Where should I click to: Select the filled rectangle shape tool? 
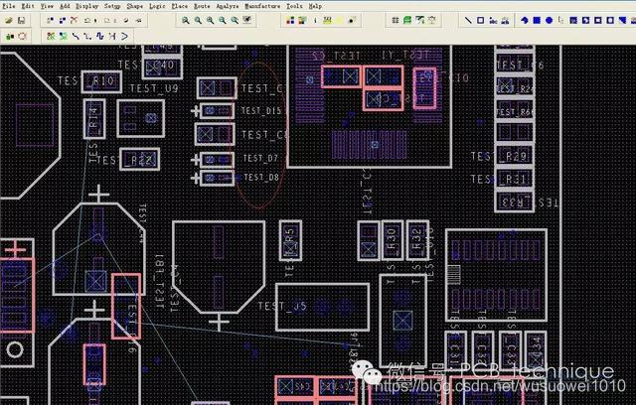[x=536, y=20]
